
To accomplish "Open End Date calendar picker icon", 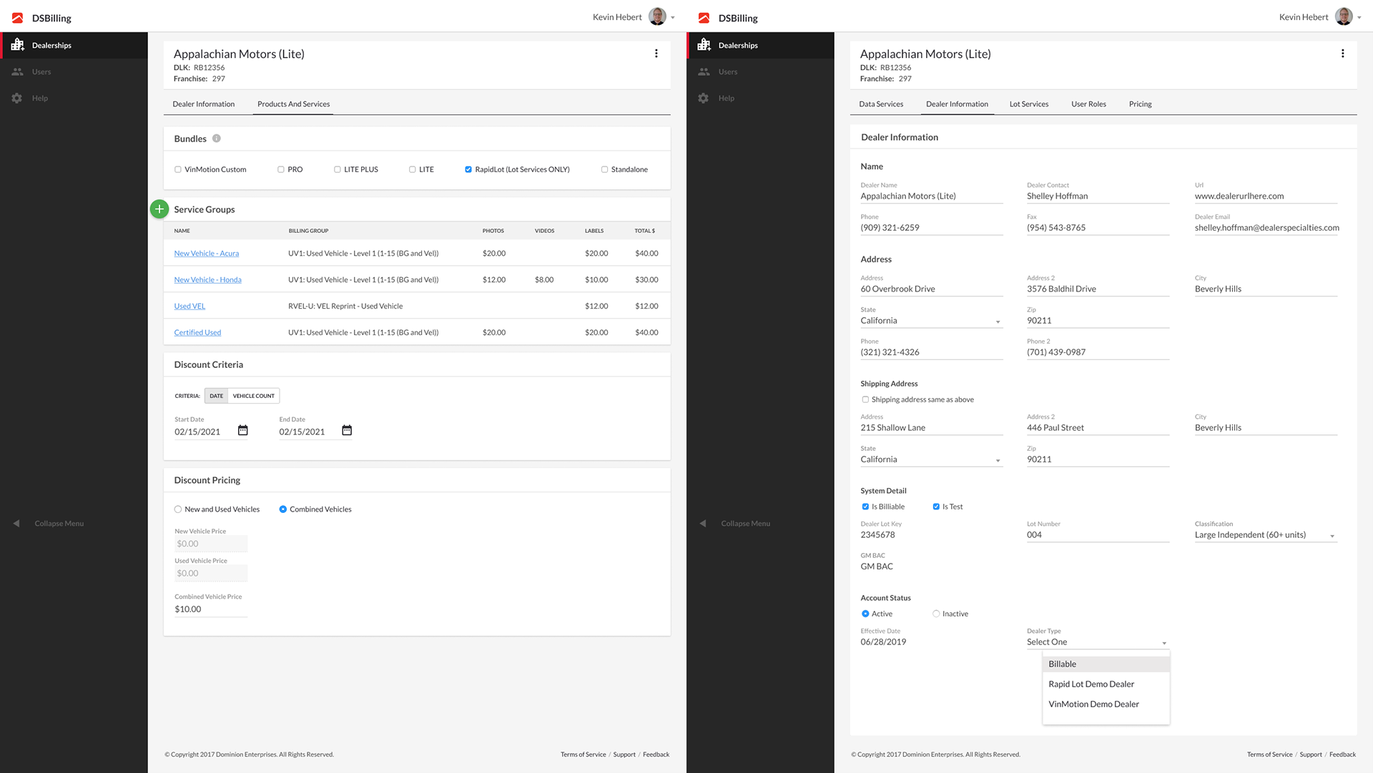I will coord(347,430).
